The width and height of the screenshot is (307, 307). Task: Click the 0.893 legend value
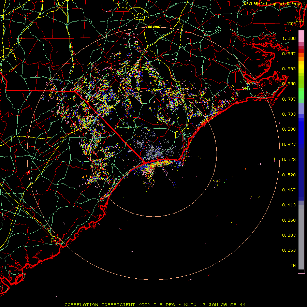click(x=289, y=69)
